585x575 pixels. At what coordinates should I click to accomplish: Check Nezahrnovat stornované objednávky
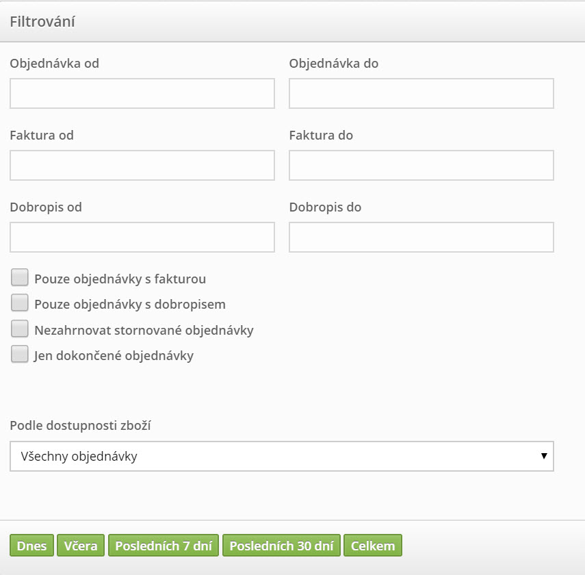19,329
